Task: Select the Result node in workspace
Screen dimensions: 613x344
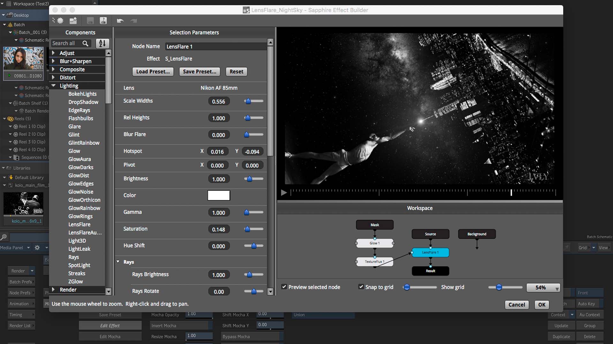Action: click(430, 270)
